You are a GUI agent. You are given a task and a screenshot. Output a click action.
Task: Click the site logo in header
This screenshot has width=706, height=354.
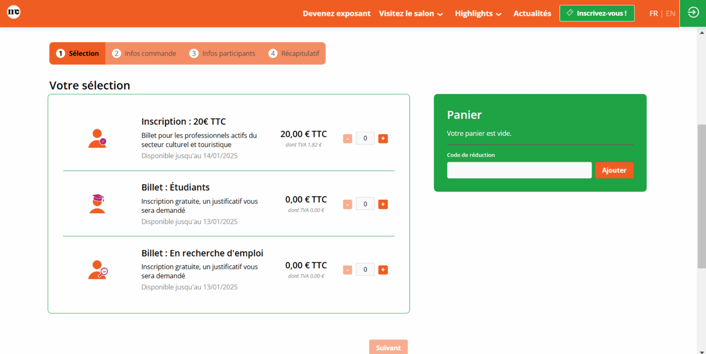(14, 12)
